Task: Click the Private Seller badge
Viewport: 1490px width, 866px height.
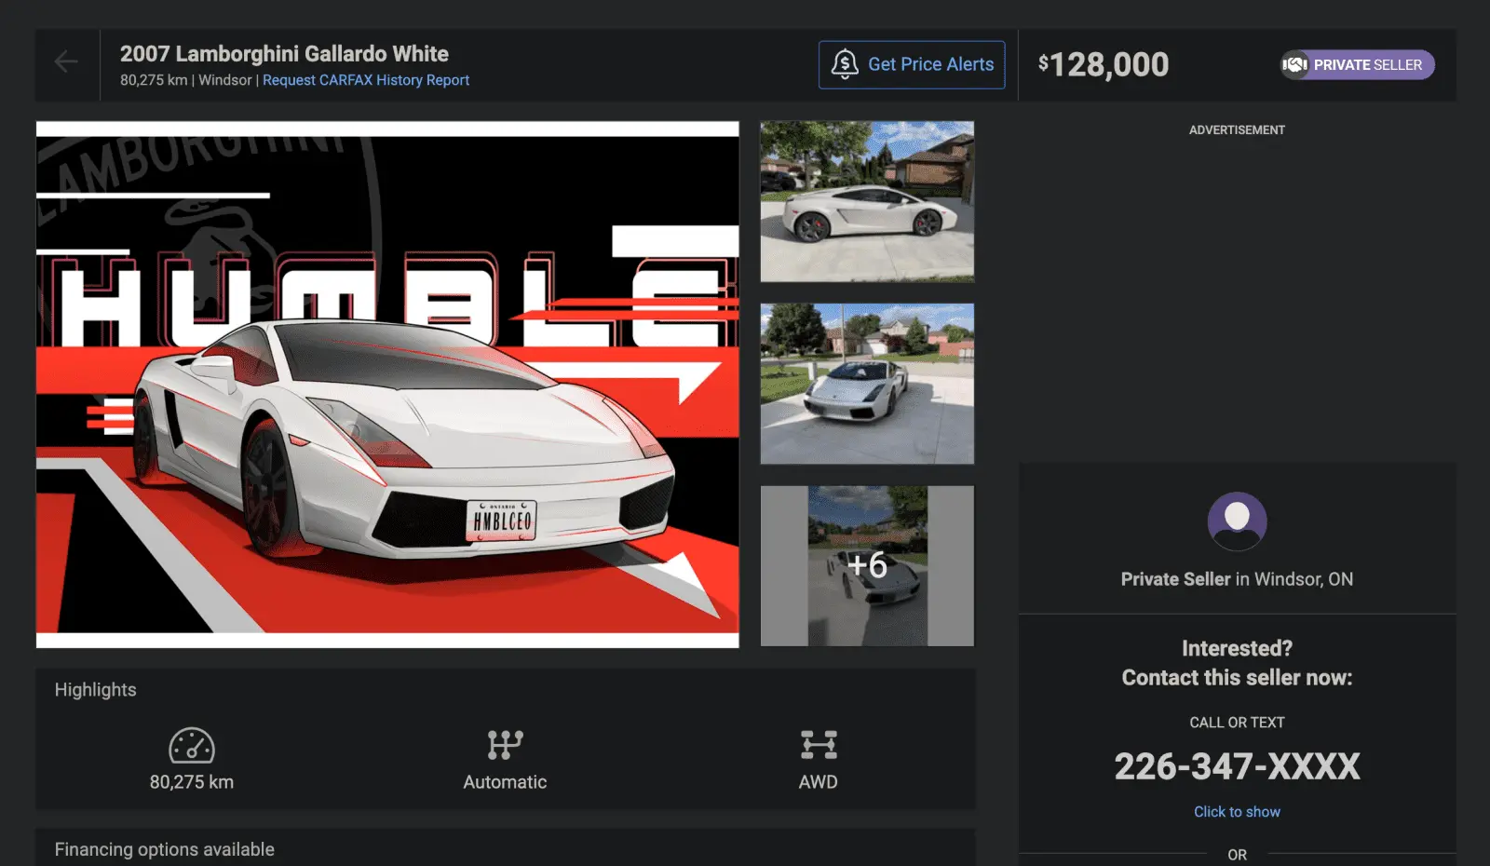Action: [x=1357, y=64]
